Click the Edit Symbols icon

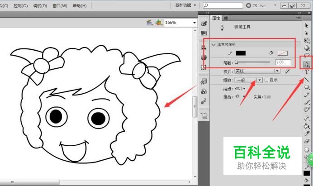coord(159,23)
